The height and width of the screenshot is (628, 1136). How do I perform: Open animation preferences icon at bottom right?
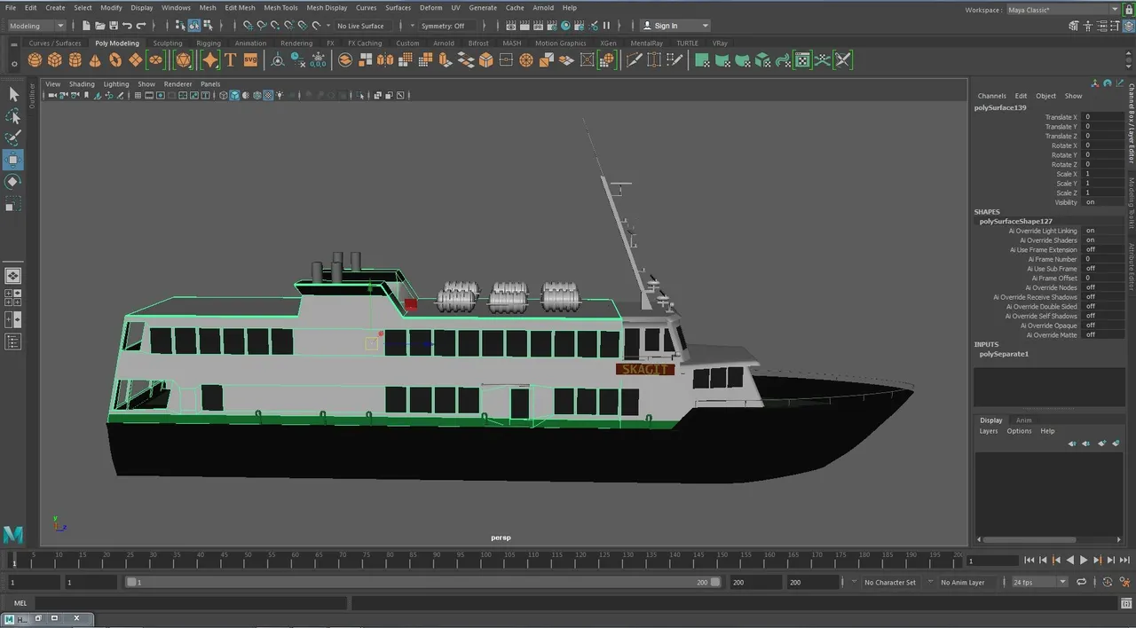1124,582
